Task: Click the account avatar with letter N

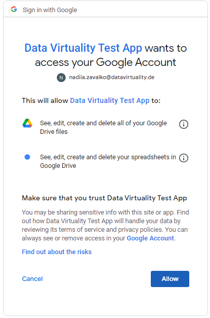Action: pyautogui.click(x=61, y=78)
